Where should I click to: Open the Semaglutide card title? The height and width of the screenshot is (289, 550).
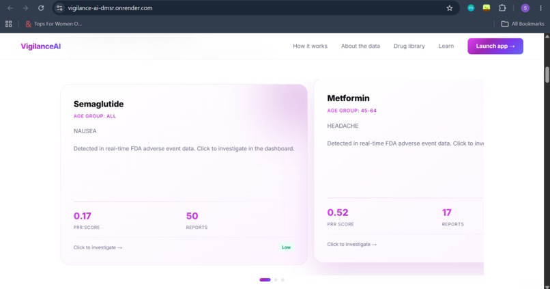(x=98, y=104)
